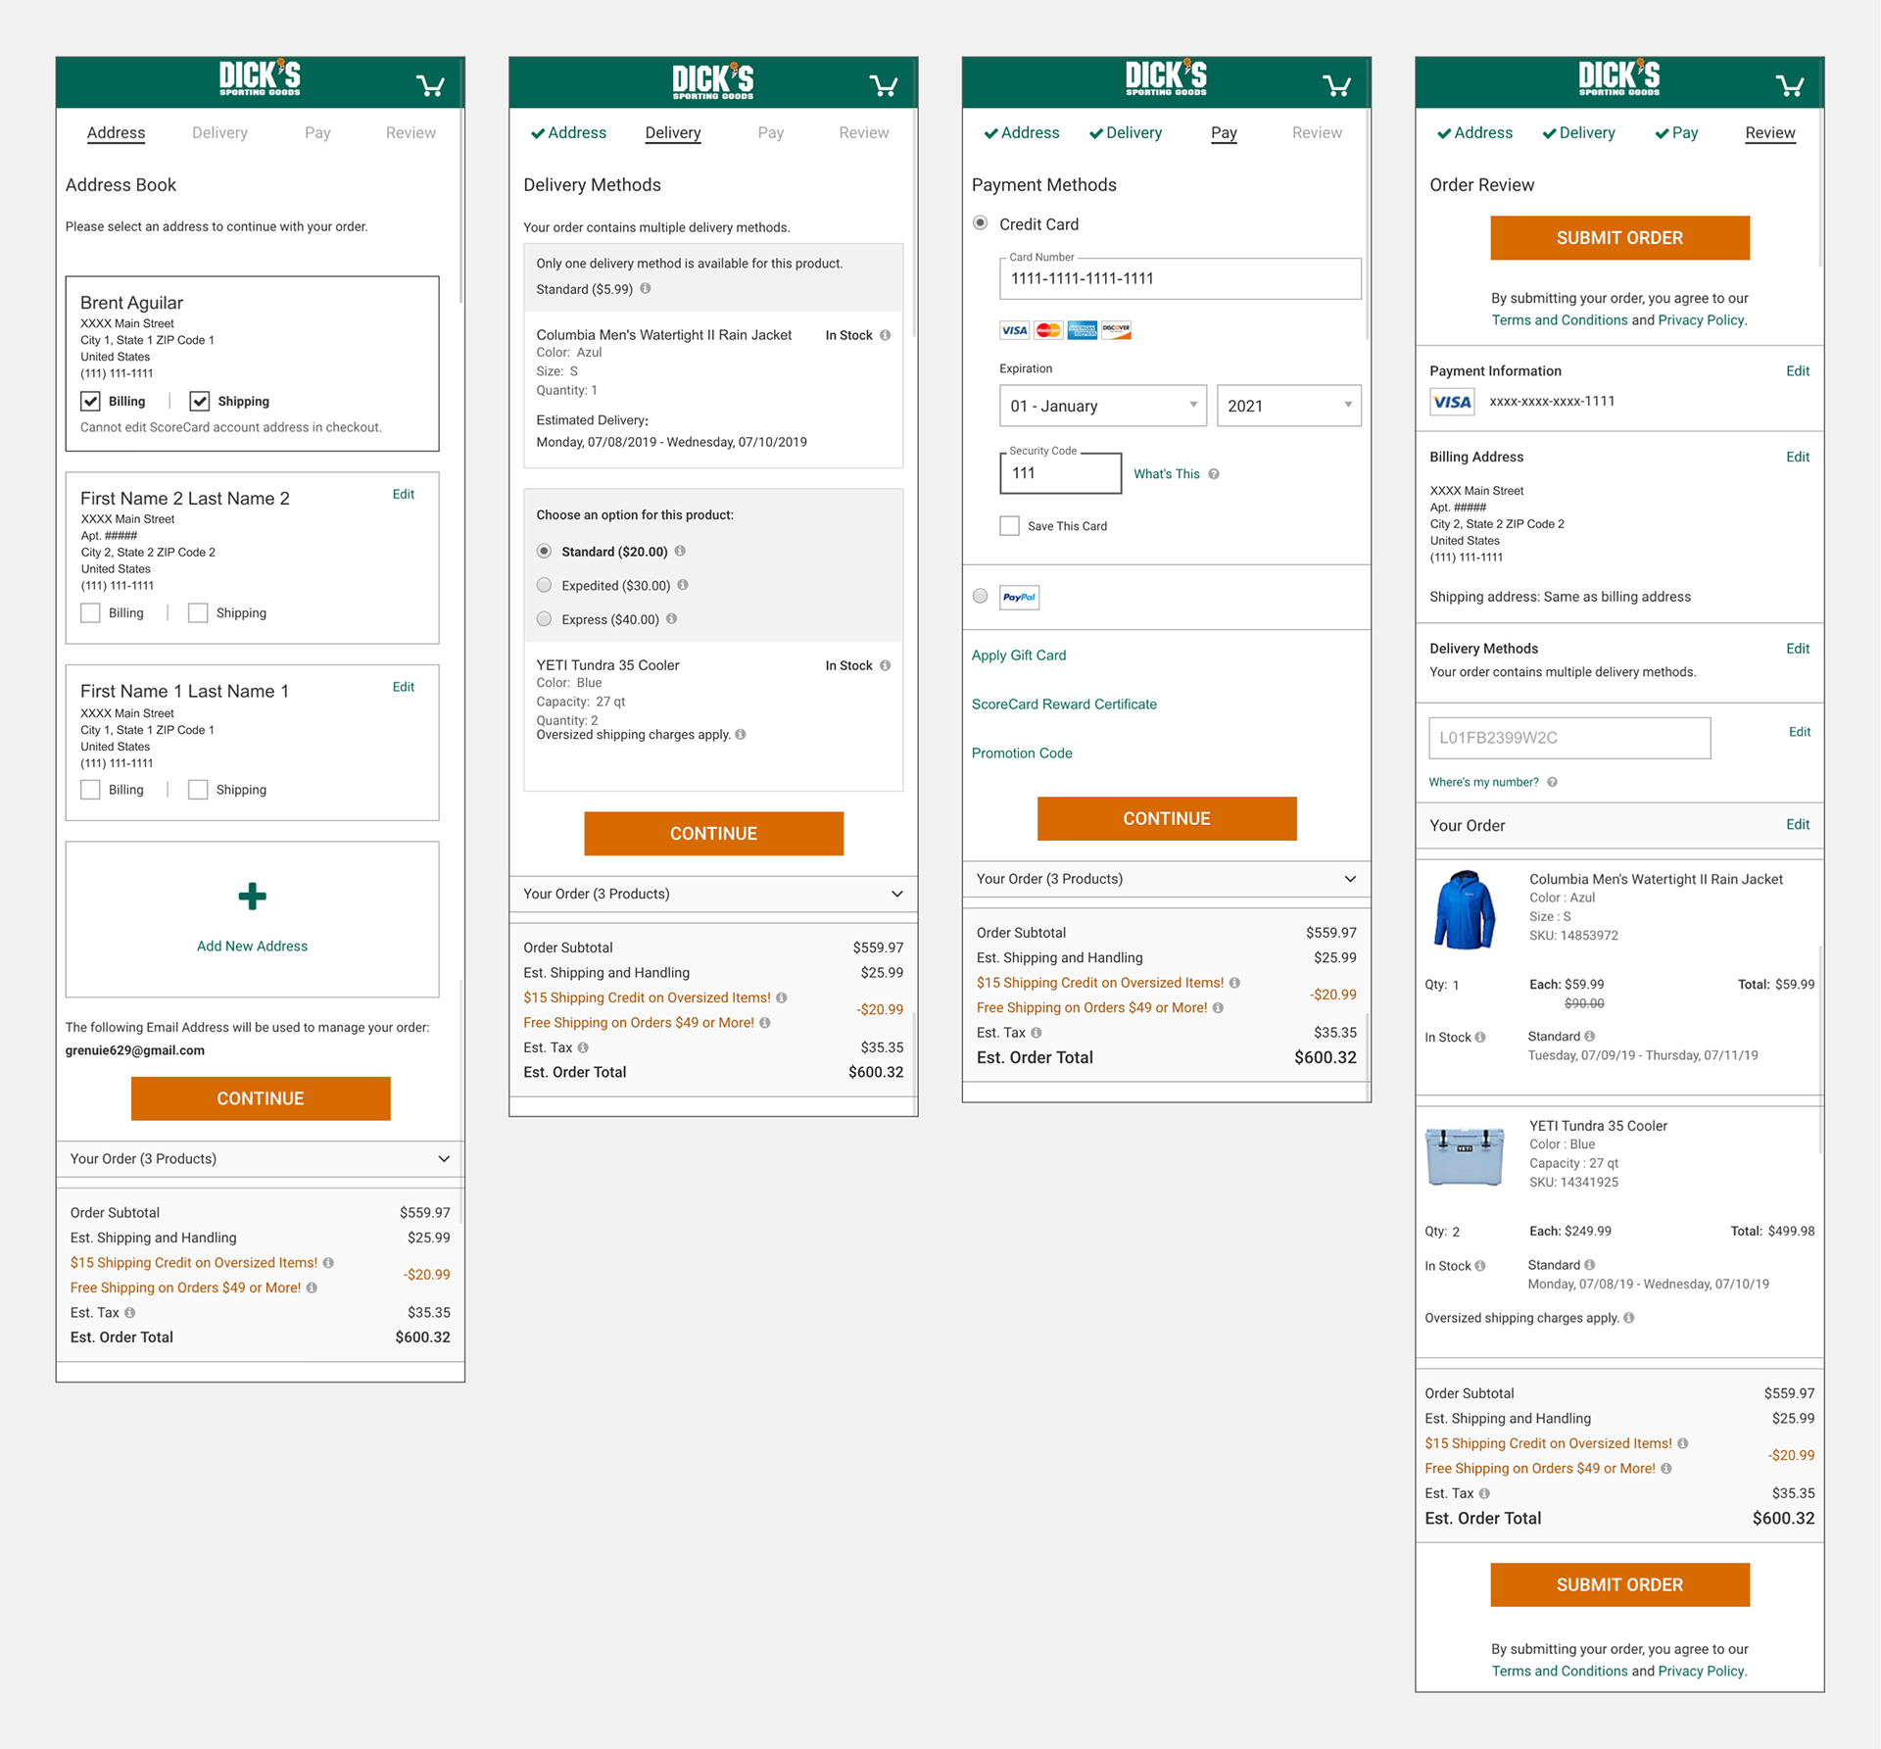Check Billing for First Name 1 Last Name 1
Viewport: 1881px width, 1749px height.
[x=90, y=790]
